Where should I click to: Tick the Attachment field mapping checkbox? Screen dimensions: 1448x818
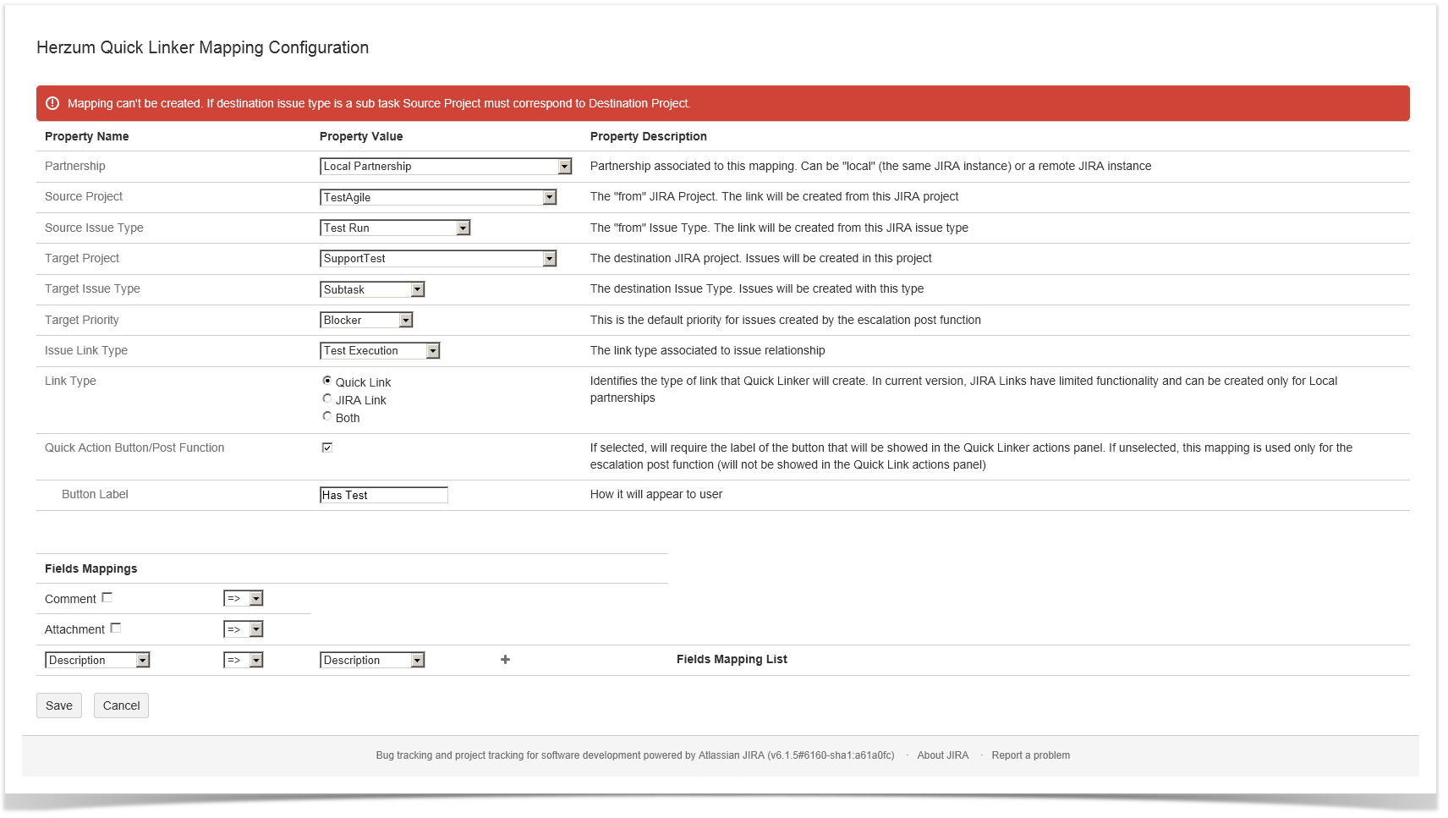[116, 629]
